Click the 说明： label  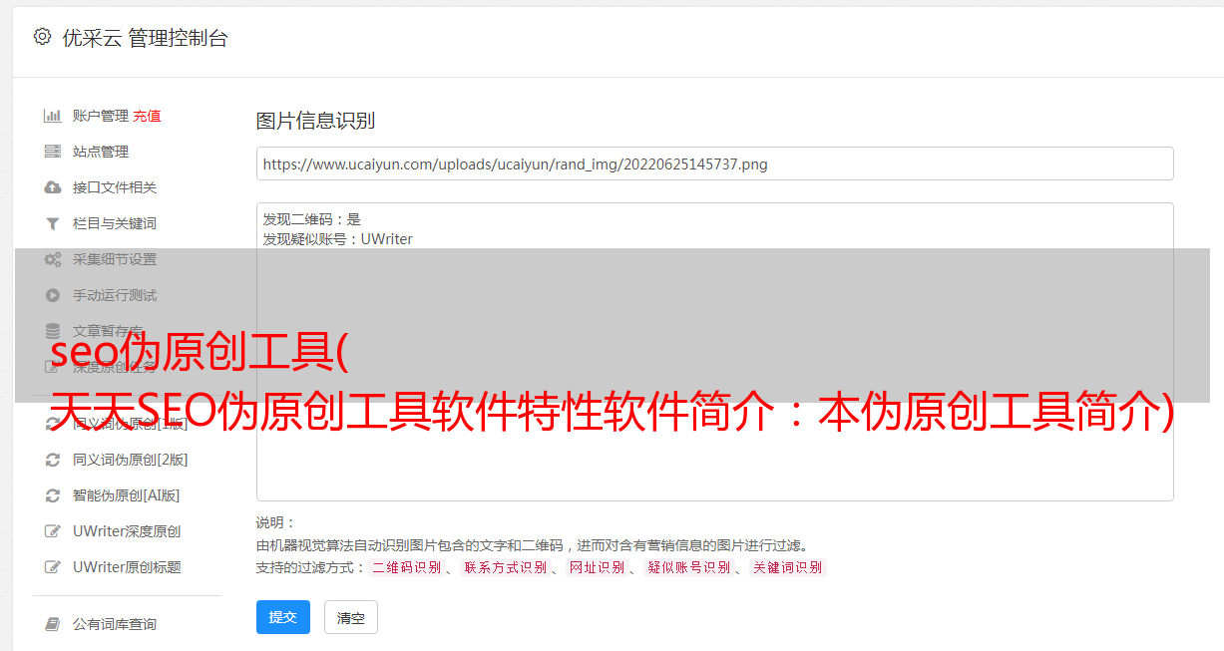pos(276,522)
